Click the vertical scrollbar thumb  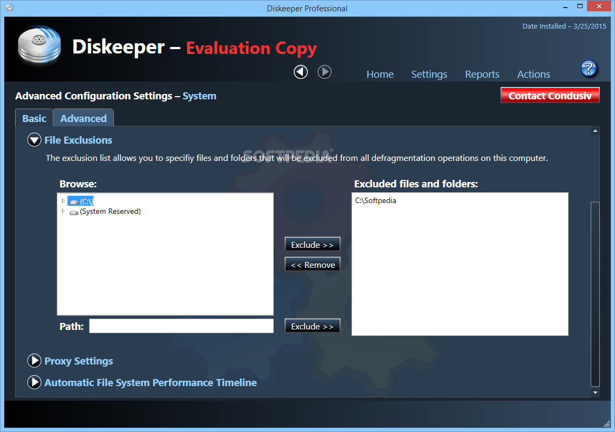[595, 294]
